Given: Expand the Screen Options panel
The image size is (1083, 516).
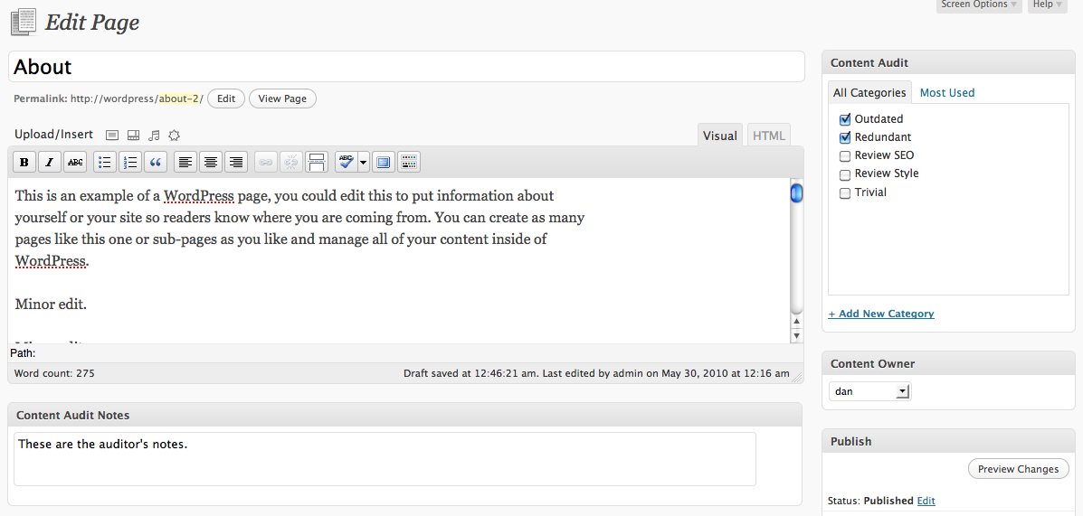Looking at the screenshot, I should 979,5.
